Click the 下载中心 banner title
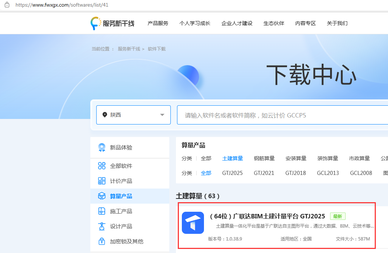Screen dimensions: 388x253 (311, 74)
